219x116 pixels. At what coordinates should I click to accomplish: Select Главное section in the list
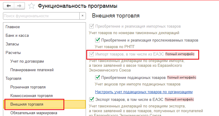(44, 27)
